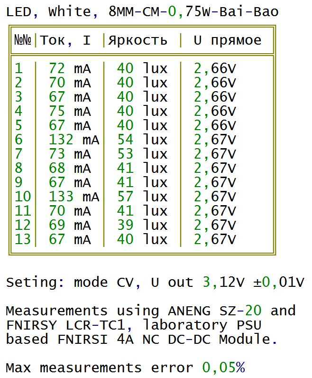This screenshot has height=378, width=312.
Task: Select the 72 mA value in row 1
Action: tap(70, 69)
